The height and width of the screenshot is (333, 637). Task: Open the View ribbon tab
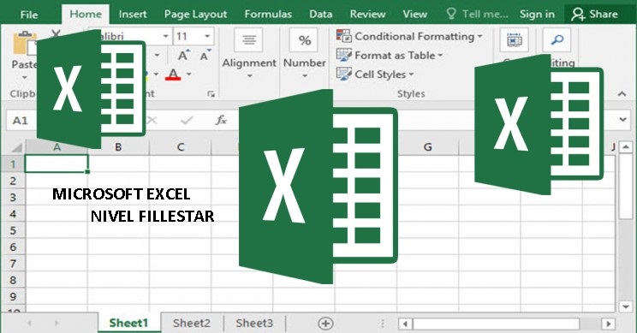414,15
